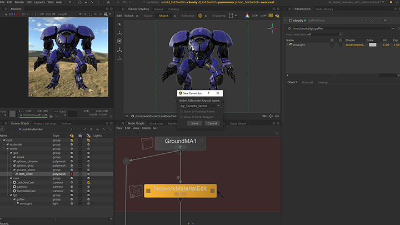
Task: Click the top arrow tool in viewer sidebar
Action: [x=119, y=24]
